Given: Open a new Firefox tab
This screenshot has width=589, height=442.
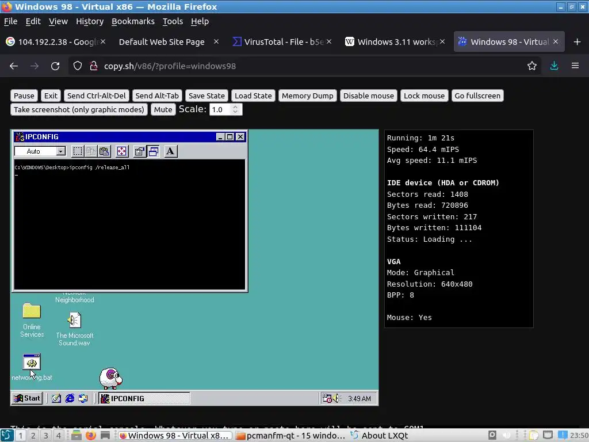Looking at the screenshot, I should click(x=577, y=41).
